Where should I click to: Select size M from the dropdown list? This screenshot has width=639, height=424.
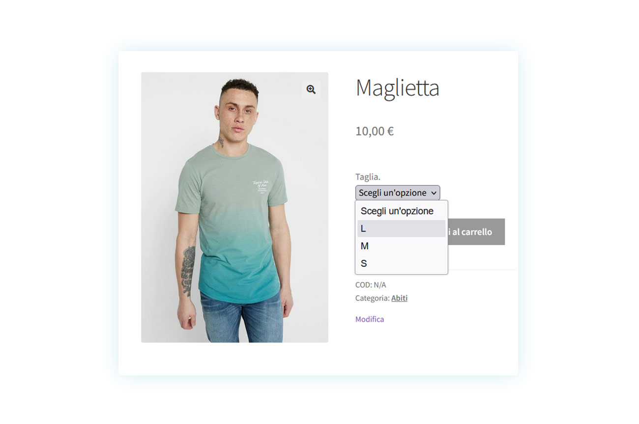click(401, 246)
